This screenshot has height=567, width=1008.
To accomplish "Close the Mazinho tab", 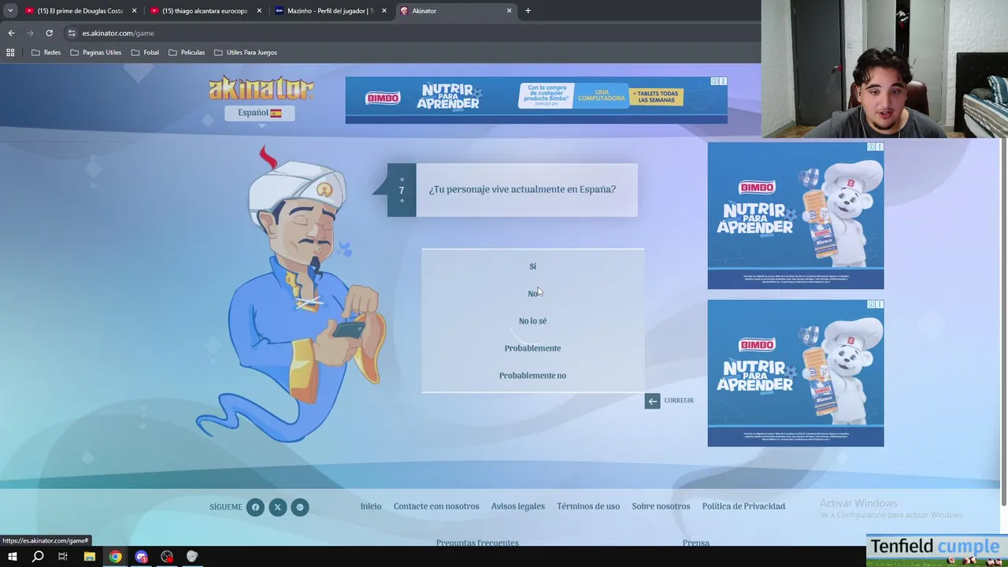I will point(384,11).
